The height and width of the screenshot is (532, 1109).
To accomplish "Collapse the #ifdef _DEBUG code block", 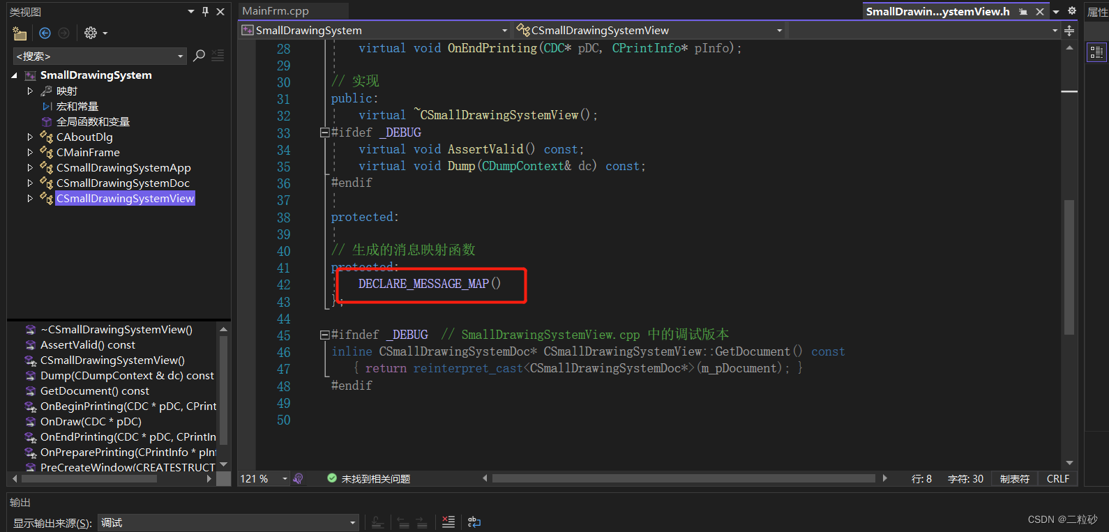I will pos(324,132).
